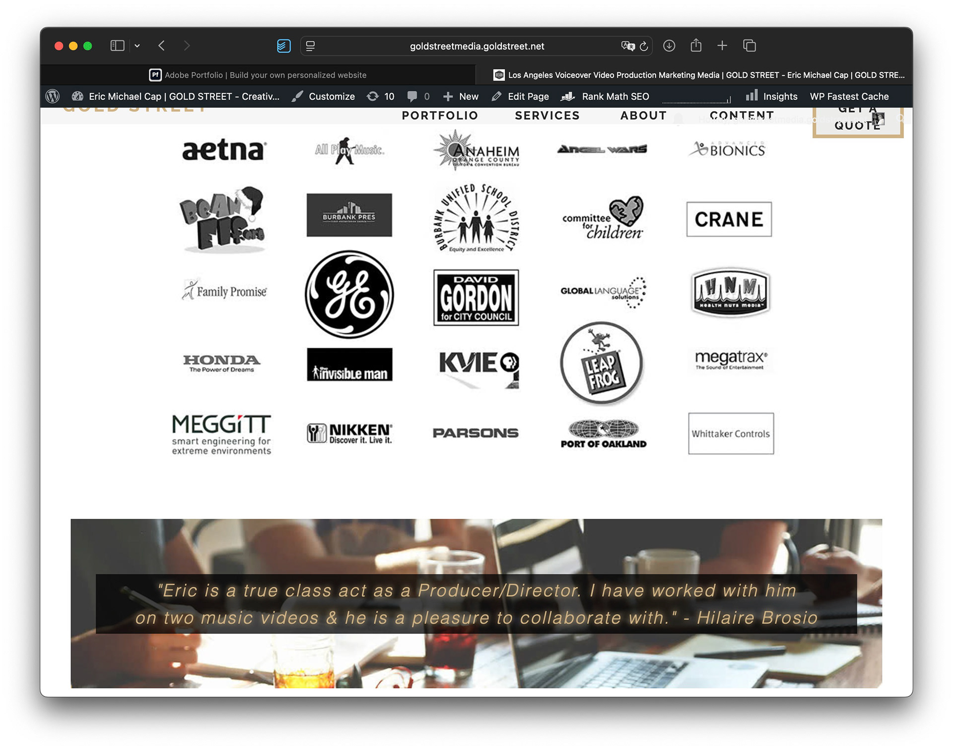Click the All Play Music logo
The width and height of the screenshot is (953, 750).
349,150
